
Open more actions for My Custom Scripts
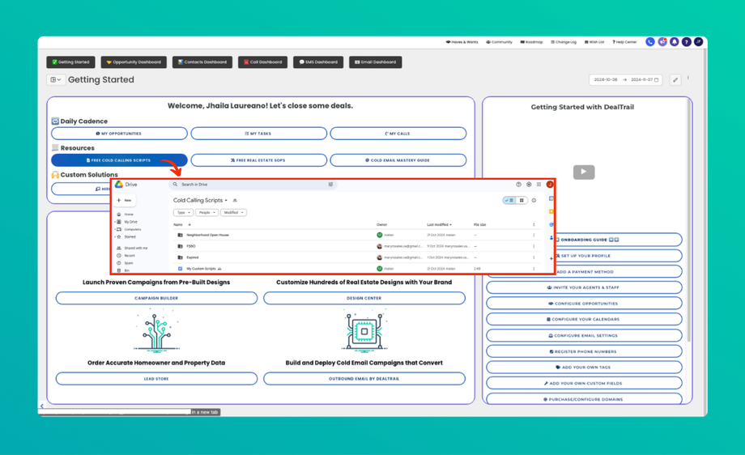pos(534,268)
